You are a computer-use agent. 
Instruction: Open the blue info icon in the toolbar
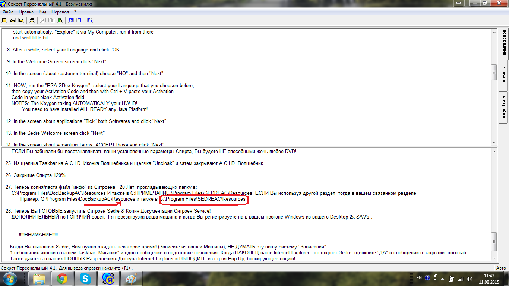[90, 20]
